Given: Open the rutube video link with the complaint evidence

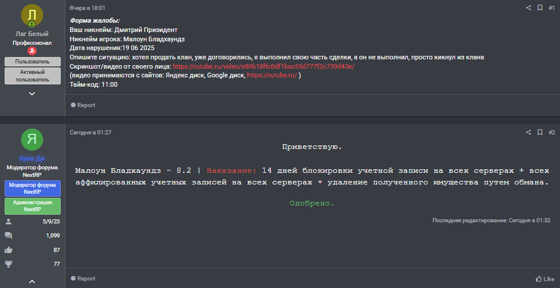Looking at the screenshot, I should click(x=263, y=66).
